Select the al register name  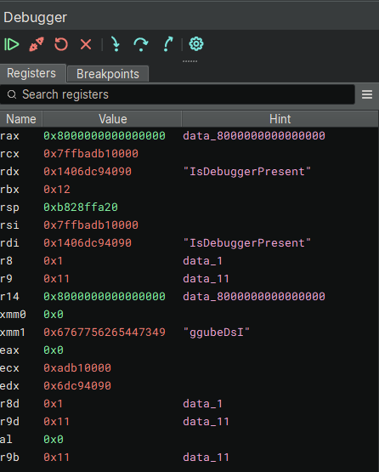click(x=6, y=440)
